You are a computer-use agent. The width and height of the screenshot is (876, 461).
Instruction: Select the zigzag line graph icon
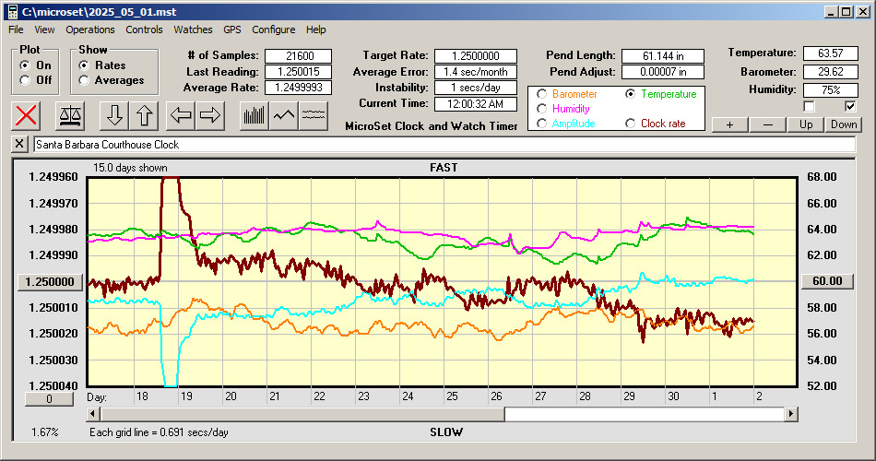pyautogui.click(x=284, y=115)
